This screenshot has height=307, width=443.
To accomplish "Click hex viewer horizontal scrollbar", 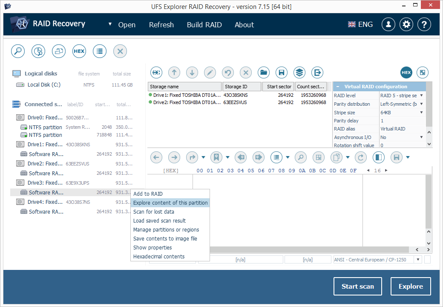I will tap(309, 249).
